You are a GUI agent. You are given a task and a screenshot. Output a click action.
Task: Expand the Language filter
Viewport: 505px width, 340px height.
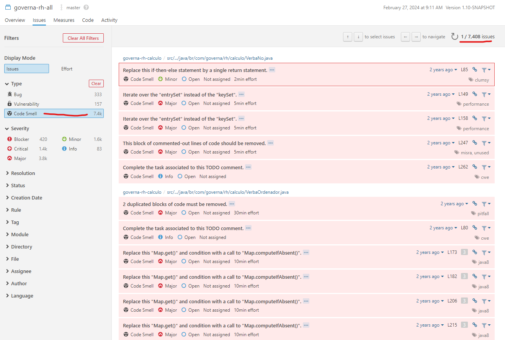pyautogui.click(x=19, y=296)
